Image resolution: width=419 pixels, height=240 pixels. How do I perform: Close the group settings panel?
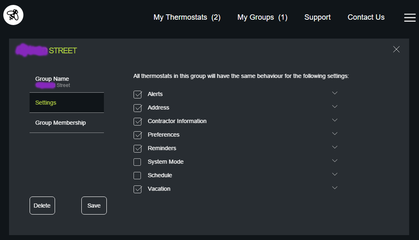[x=396, y=49]
